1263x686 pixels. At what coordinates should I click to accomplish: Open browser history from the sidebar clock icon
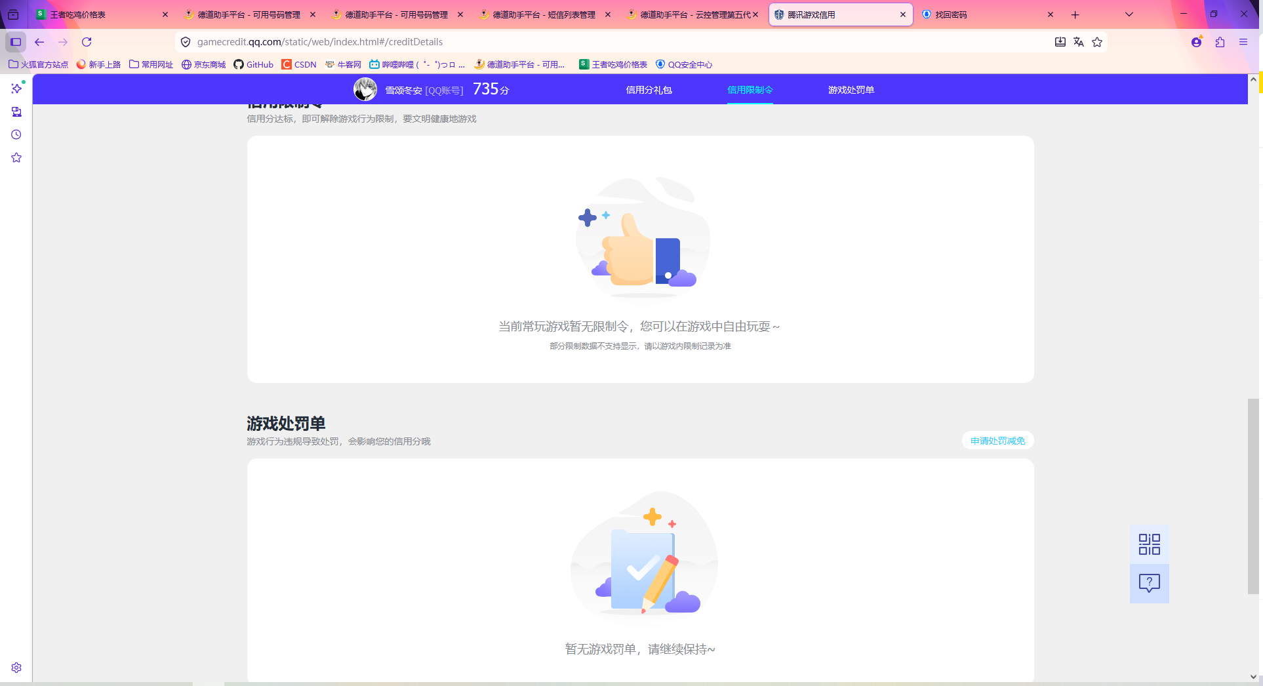tap(16, 134)
